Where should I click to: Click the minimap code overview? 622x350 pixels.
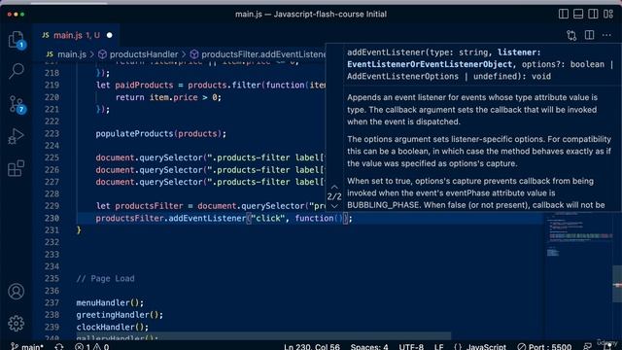point(578,234)
